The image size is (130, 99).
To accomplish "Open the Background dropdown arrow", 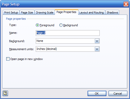I will (x=97, y=41).
